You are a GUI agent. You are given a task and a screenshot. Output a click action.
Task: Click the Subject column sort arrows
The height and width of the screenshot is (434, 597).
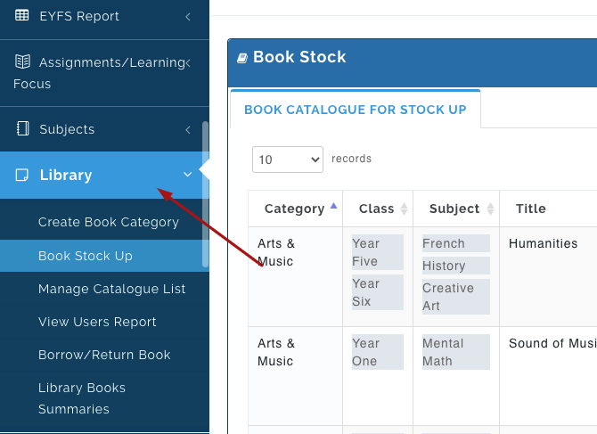pos(490,209)
